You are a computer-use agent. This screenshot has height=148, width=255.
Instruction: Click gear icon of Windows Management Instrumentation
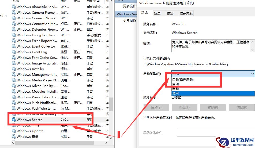point(14,74)
